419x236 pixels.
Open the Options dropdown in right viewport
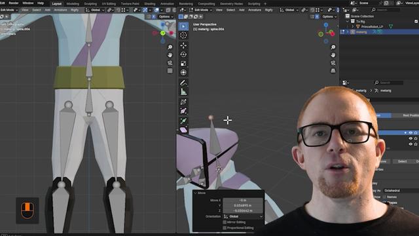point(329,16)
